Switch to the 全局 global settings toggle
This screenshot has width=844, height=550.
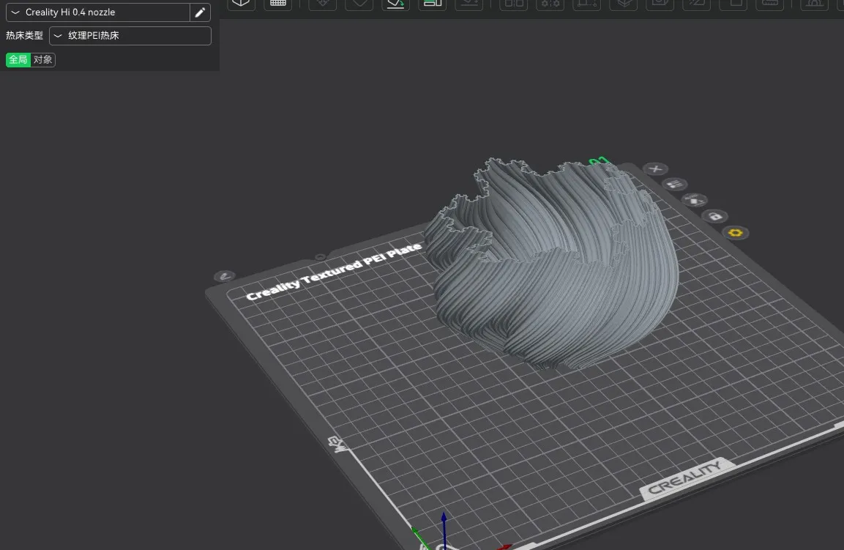(x=18, y=60)
